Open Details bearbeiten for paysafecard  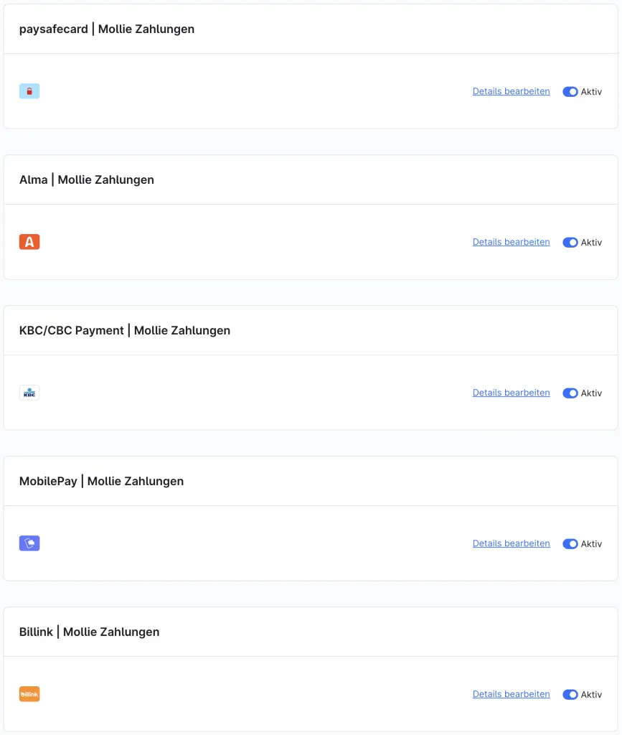[x=511, y=91]
